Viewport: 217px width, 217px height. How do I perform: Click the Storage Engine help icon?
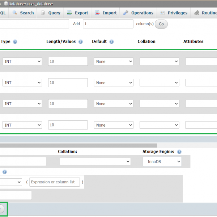[x=179, y=152]
